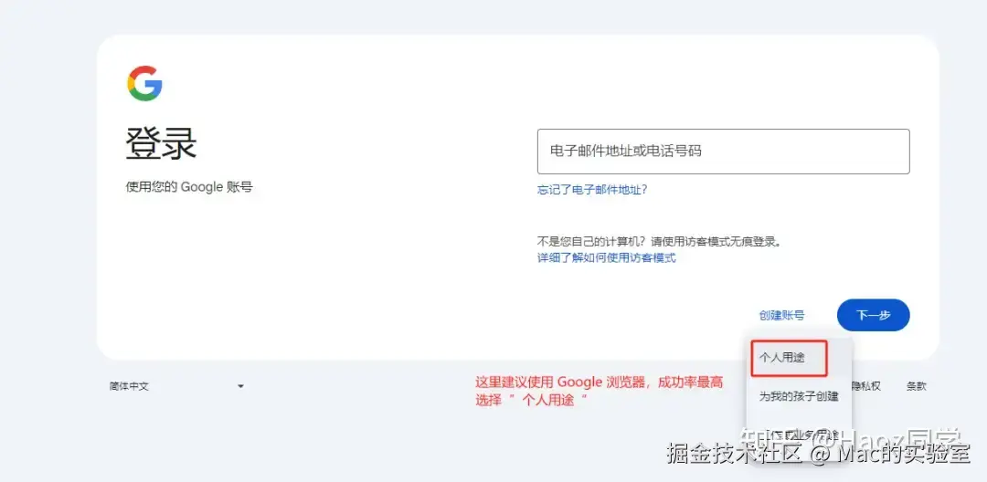This screenshot has width=987, height=482.
Task: Open the 简体中文 language dropdown
Action: (176, 386)
